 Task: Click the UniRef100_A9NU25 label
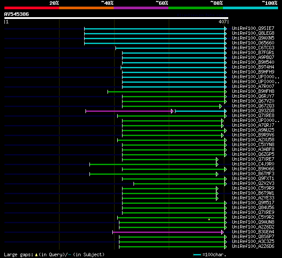[253, 130]
